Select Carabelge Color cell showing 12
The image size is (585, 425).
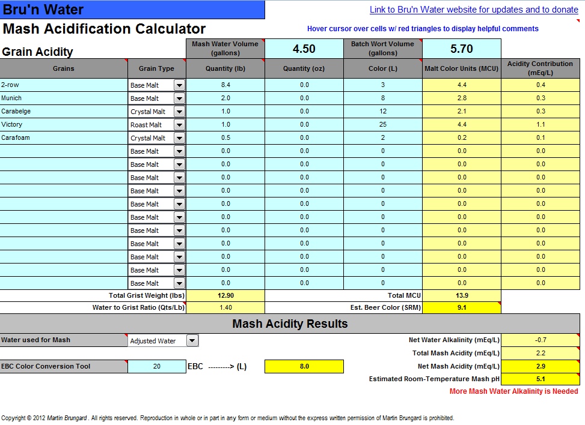(x=383, y=112)
